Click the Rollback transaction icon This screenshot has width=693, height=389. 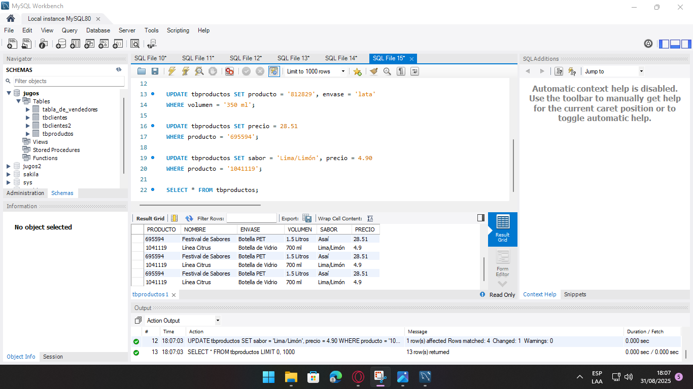[x=260, y=71]
